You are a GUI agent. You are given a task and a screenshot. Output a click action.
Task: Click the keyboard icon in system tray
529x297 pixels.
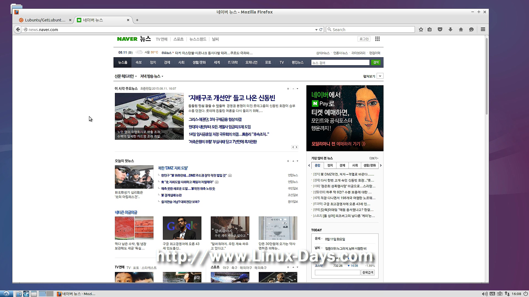[500, 294]
